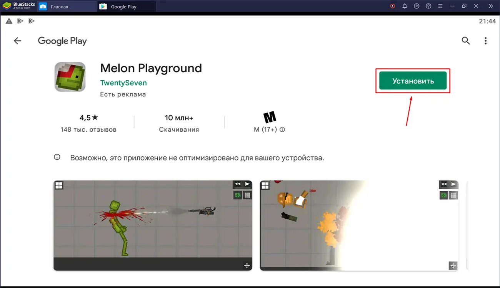
Task: Click rewind-play control in first screenshot
Action: pos(242,184)
